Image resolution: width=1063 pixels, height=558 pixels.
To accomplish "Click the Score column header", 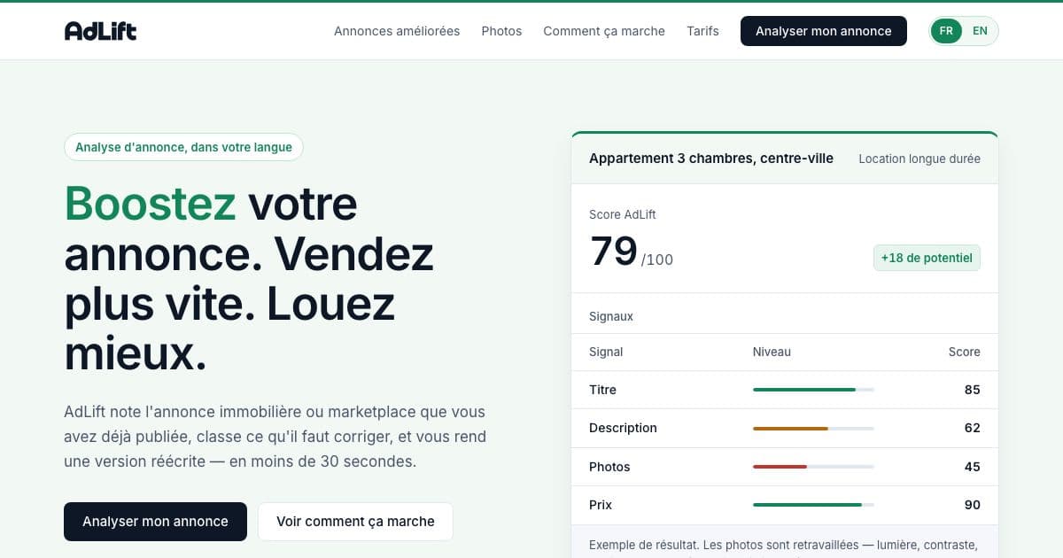I will tap(964, 352).
